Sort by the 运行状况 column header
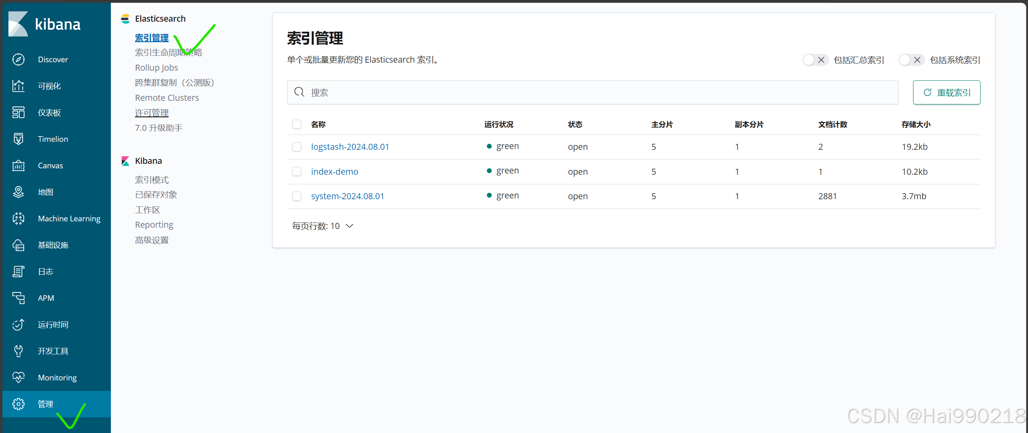This screenshot has height=433, width=1028. click(499, 125)
